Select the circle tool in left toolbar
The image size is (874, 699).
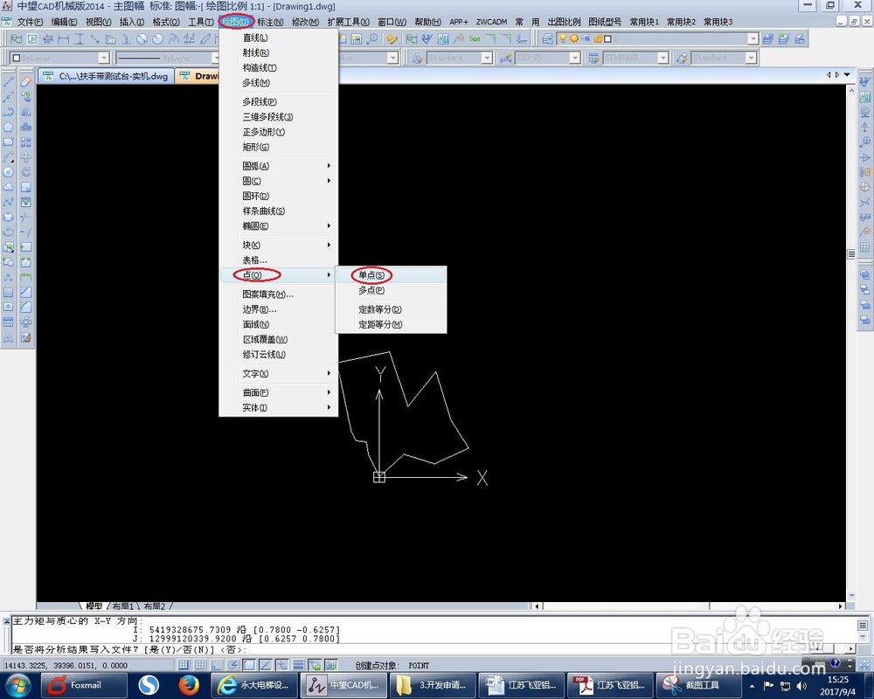(9, 171)
